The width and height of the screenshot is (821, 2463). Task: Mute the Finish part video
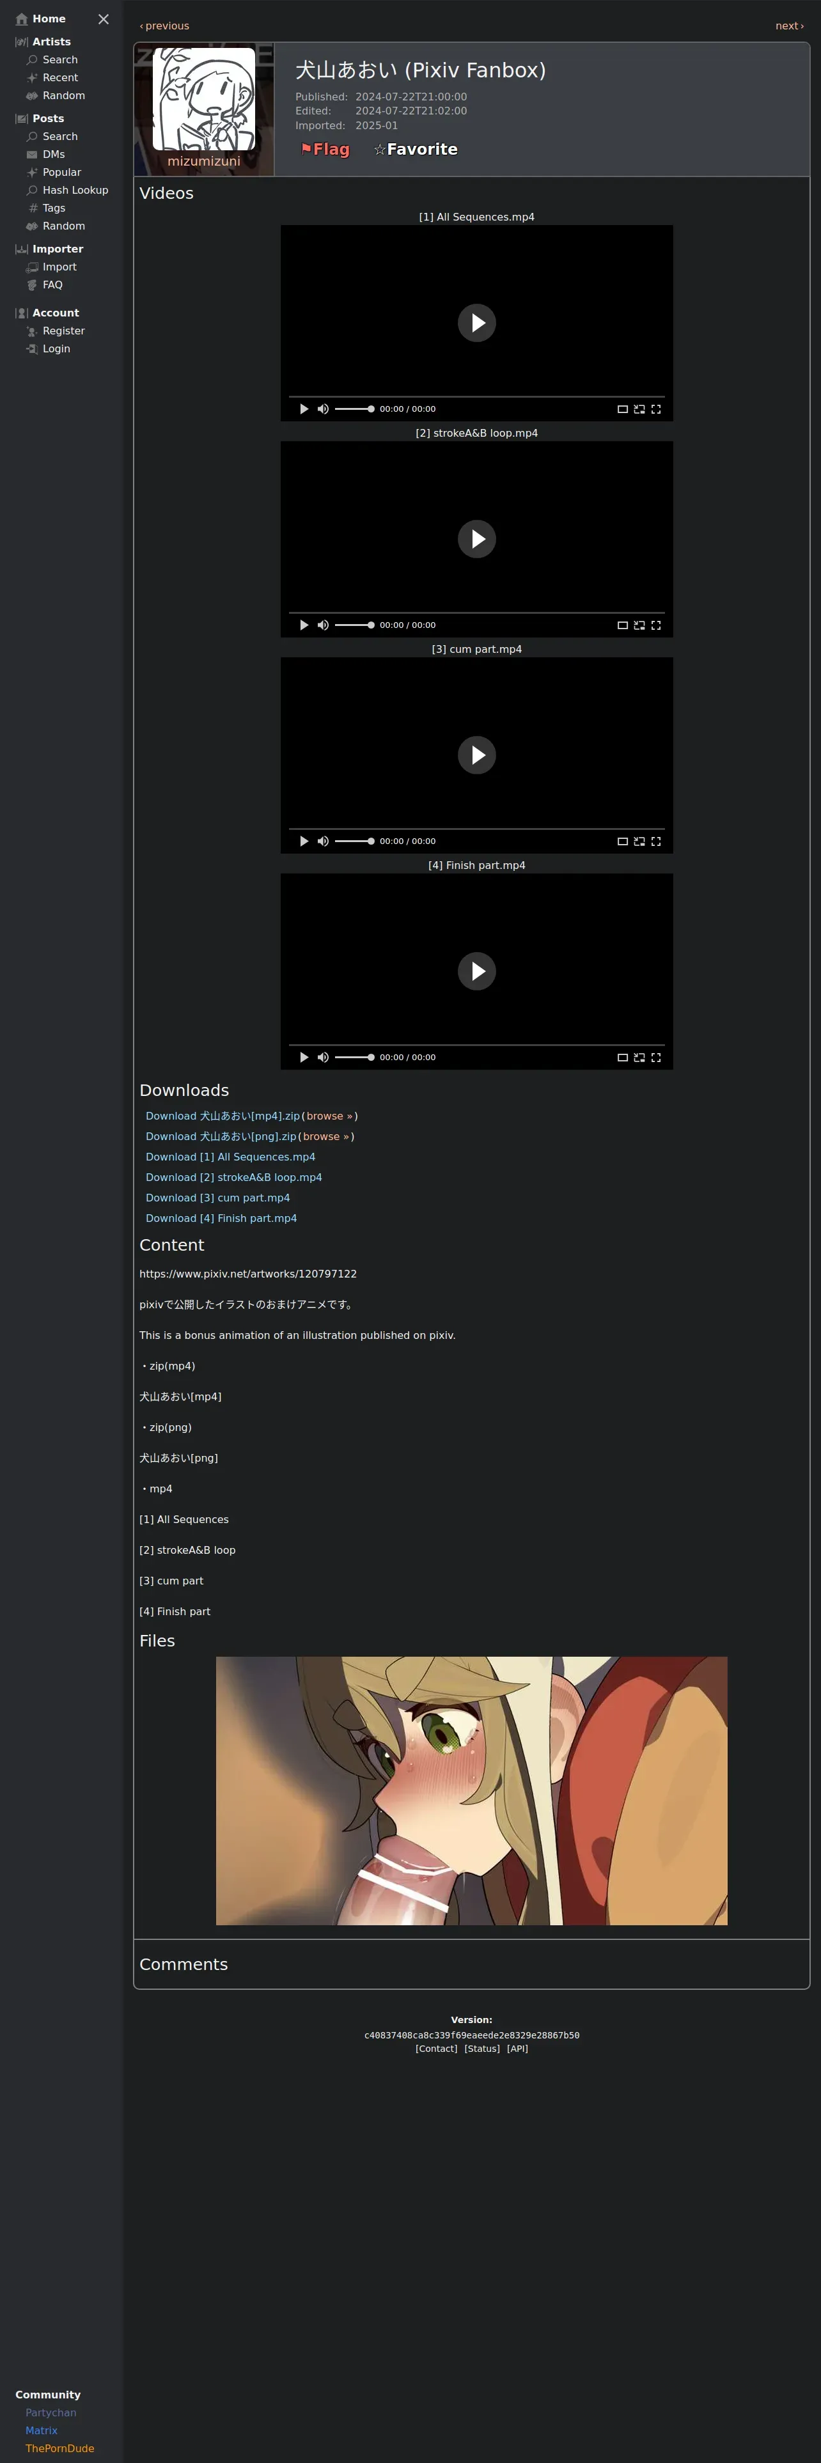point(323,1058)
